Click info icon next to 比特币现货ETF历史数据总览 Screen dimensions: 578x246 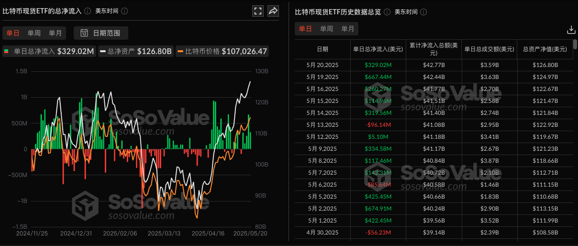pyautogui.click(x=387, y=12)
